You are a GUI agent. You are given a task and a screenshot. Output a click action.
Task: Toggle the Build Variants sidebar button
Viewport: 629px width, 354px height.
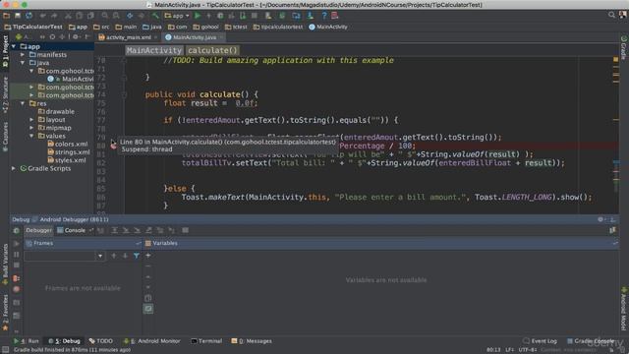tap(5, 265)
